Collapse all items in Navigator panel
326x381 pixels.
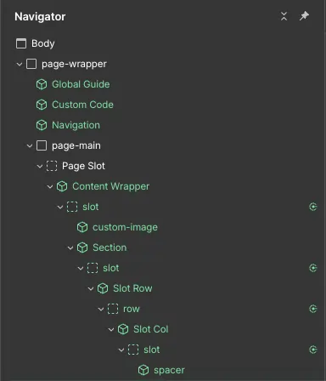click(x=284, y=16)
